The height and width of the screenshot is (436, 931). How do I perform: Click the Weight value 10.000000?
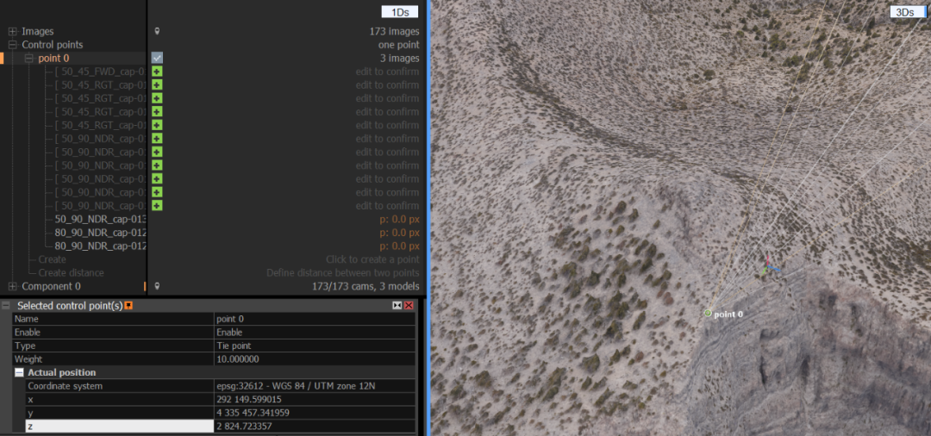point(315,359)
